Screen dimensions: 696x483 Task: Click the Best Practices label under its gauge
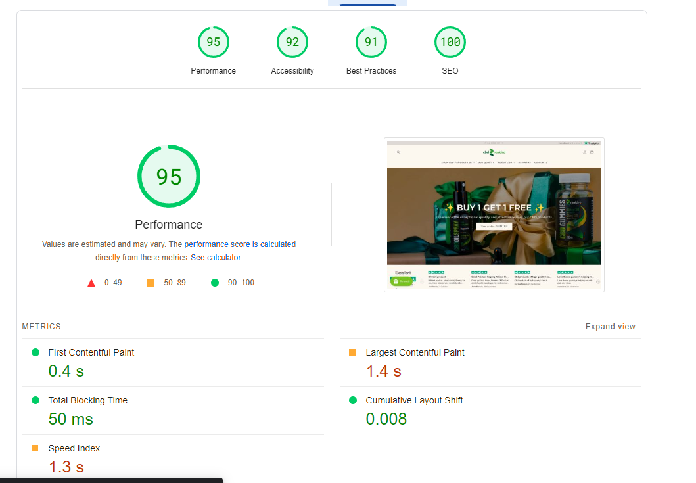[371, 70]
